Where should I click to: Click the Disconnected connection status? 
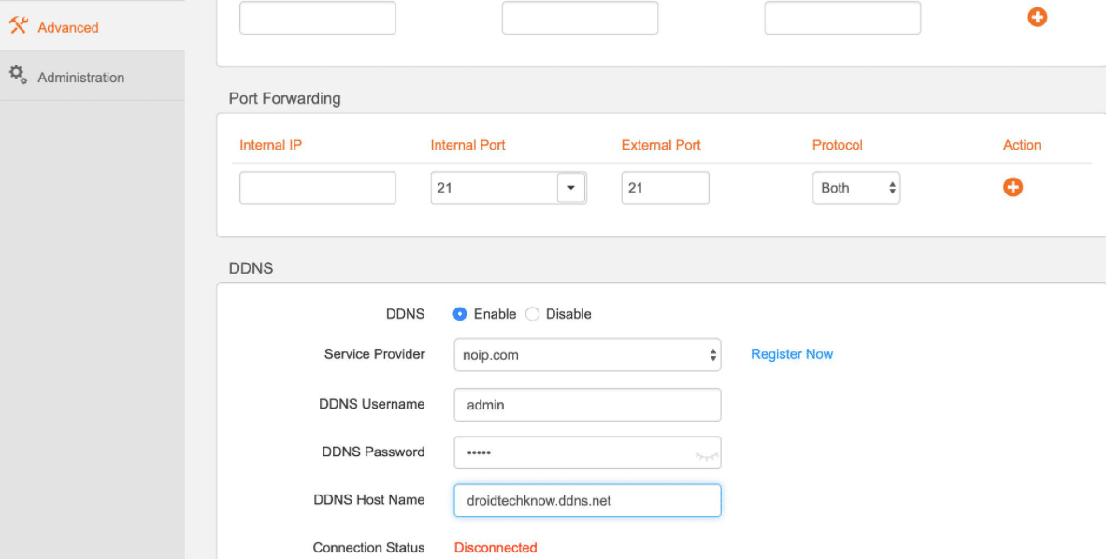pyautogui.click(x=496, y=548)
